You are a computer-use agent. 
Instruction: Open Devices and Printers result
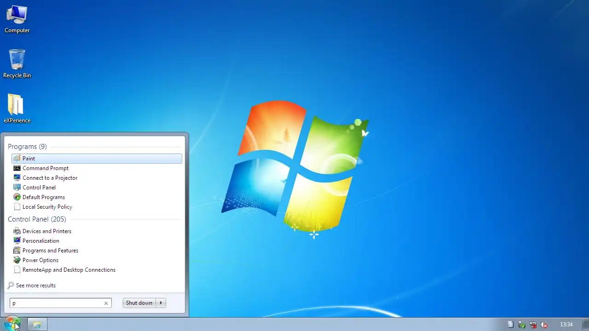click(x=97, y=231)
